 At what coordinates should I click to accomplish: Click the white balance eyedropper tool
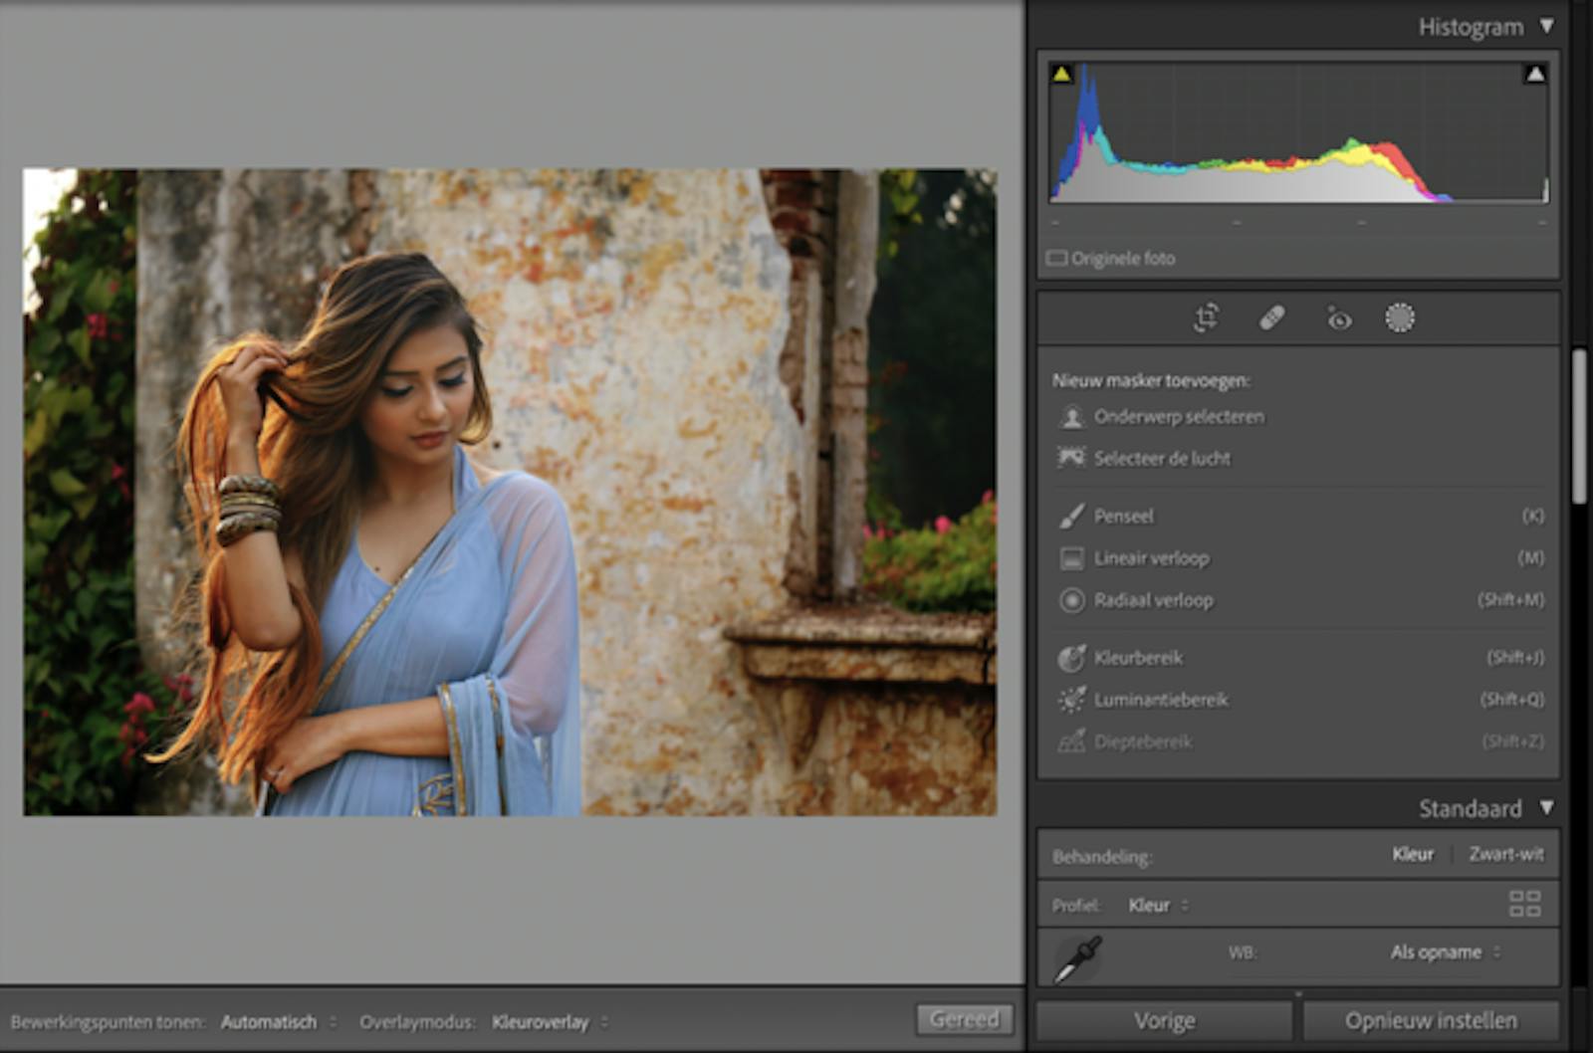click(x=1077, y=958)
